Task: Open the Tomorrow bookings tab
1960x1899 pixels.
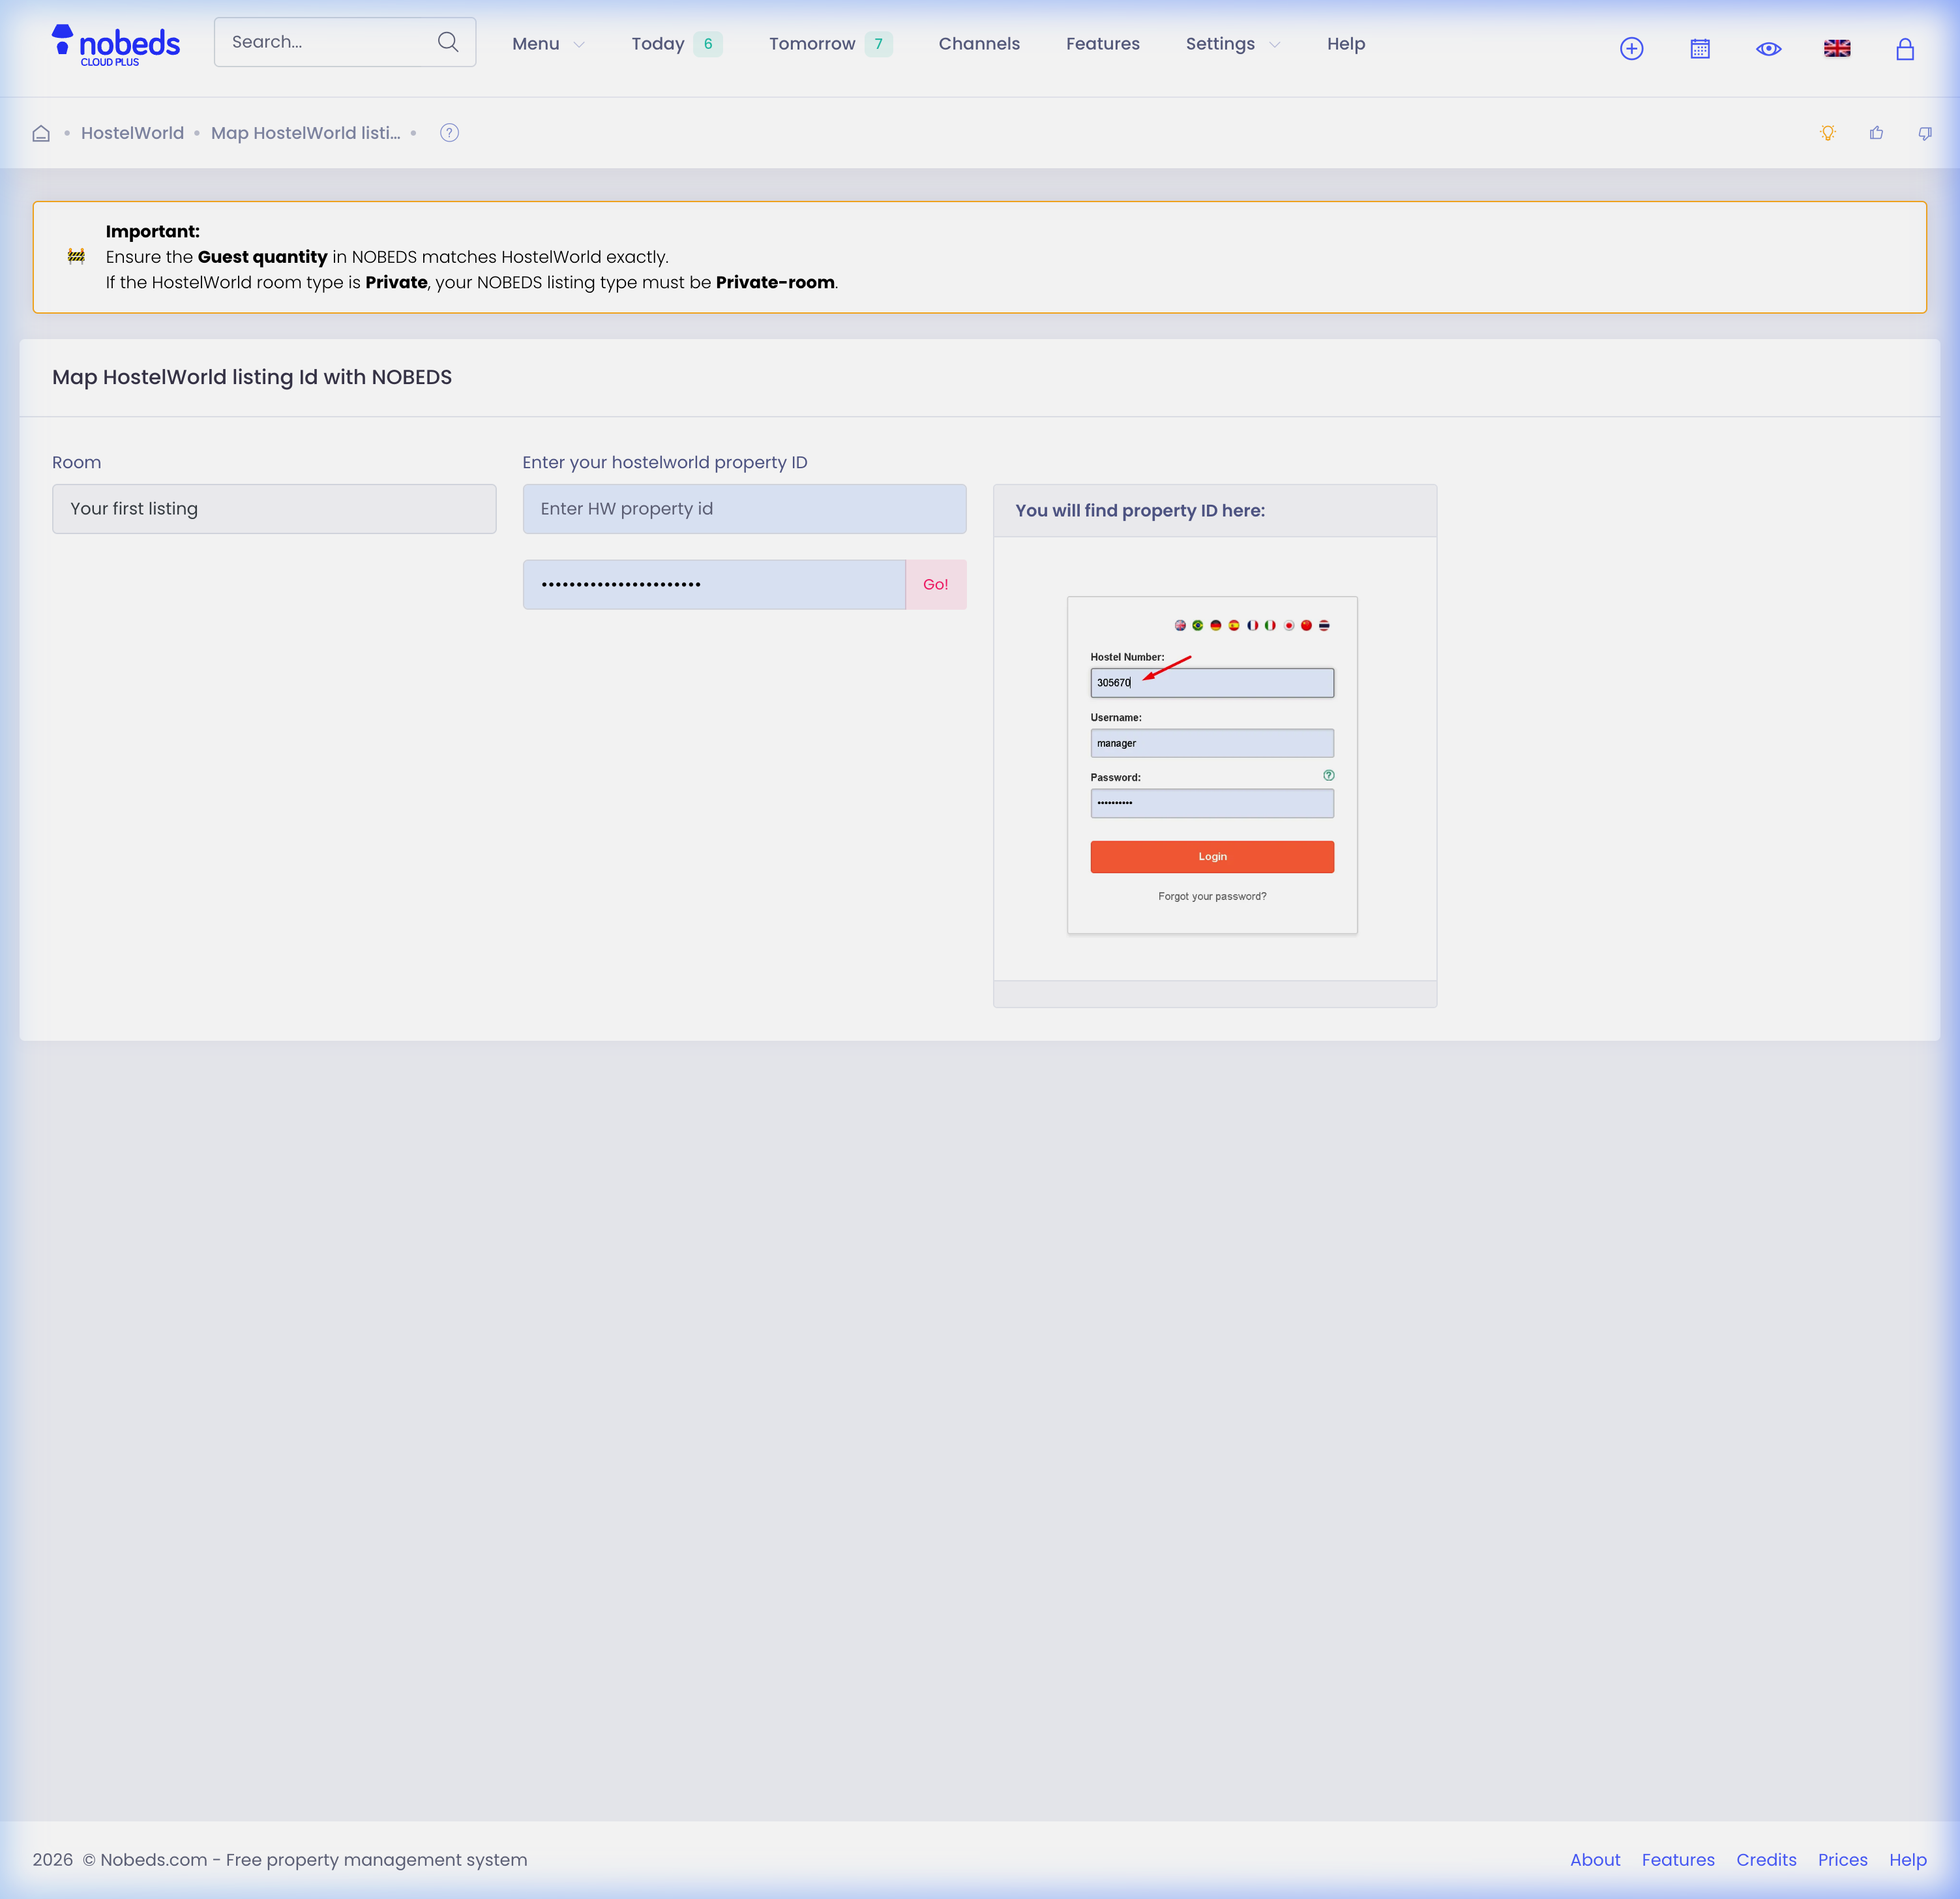Action: [x=830, y=44]
